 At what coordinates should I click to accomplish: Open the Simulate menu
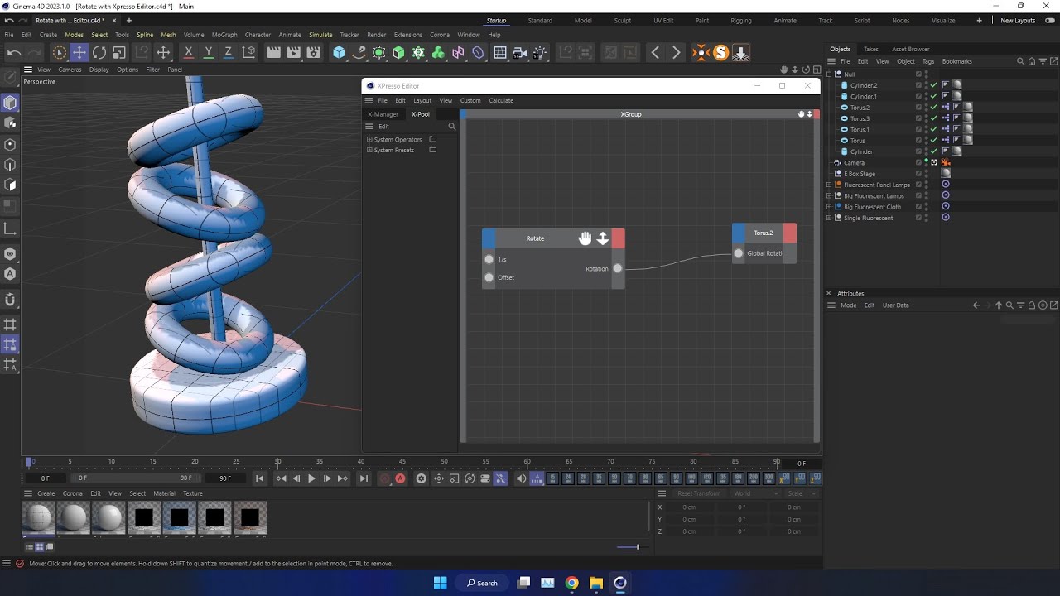pos(320,35)
